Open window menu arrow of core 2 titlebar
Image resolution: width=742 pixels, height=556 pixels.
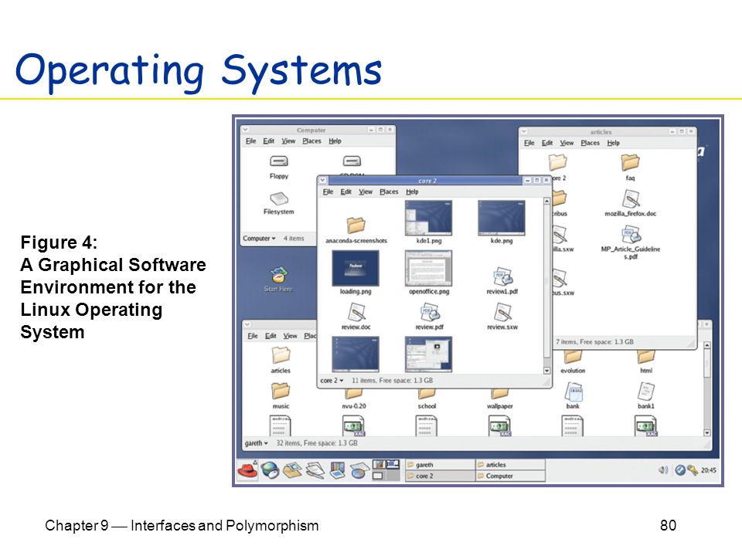click(x=322, y=180)
